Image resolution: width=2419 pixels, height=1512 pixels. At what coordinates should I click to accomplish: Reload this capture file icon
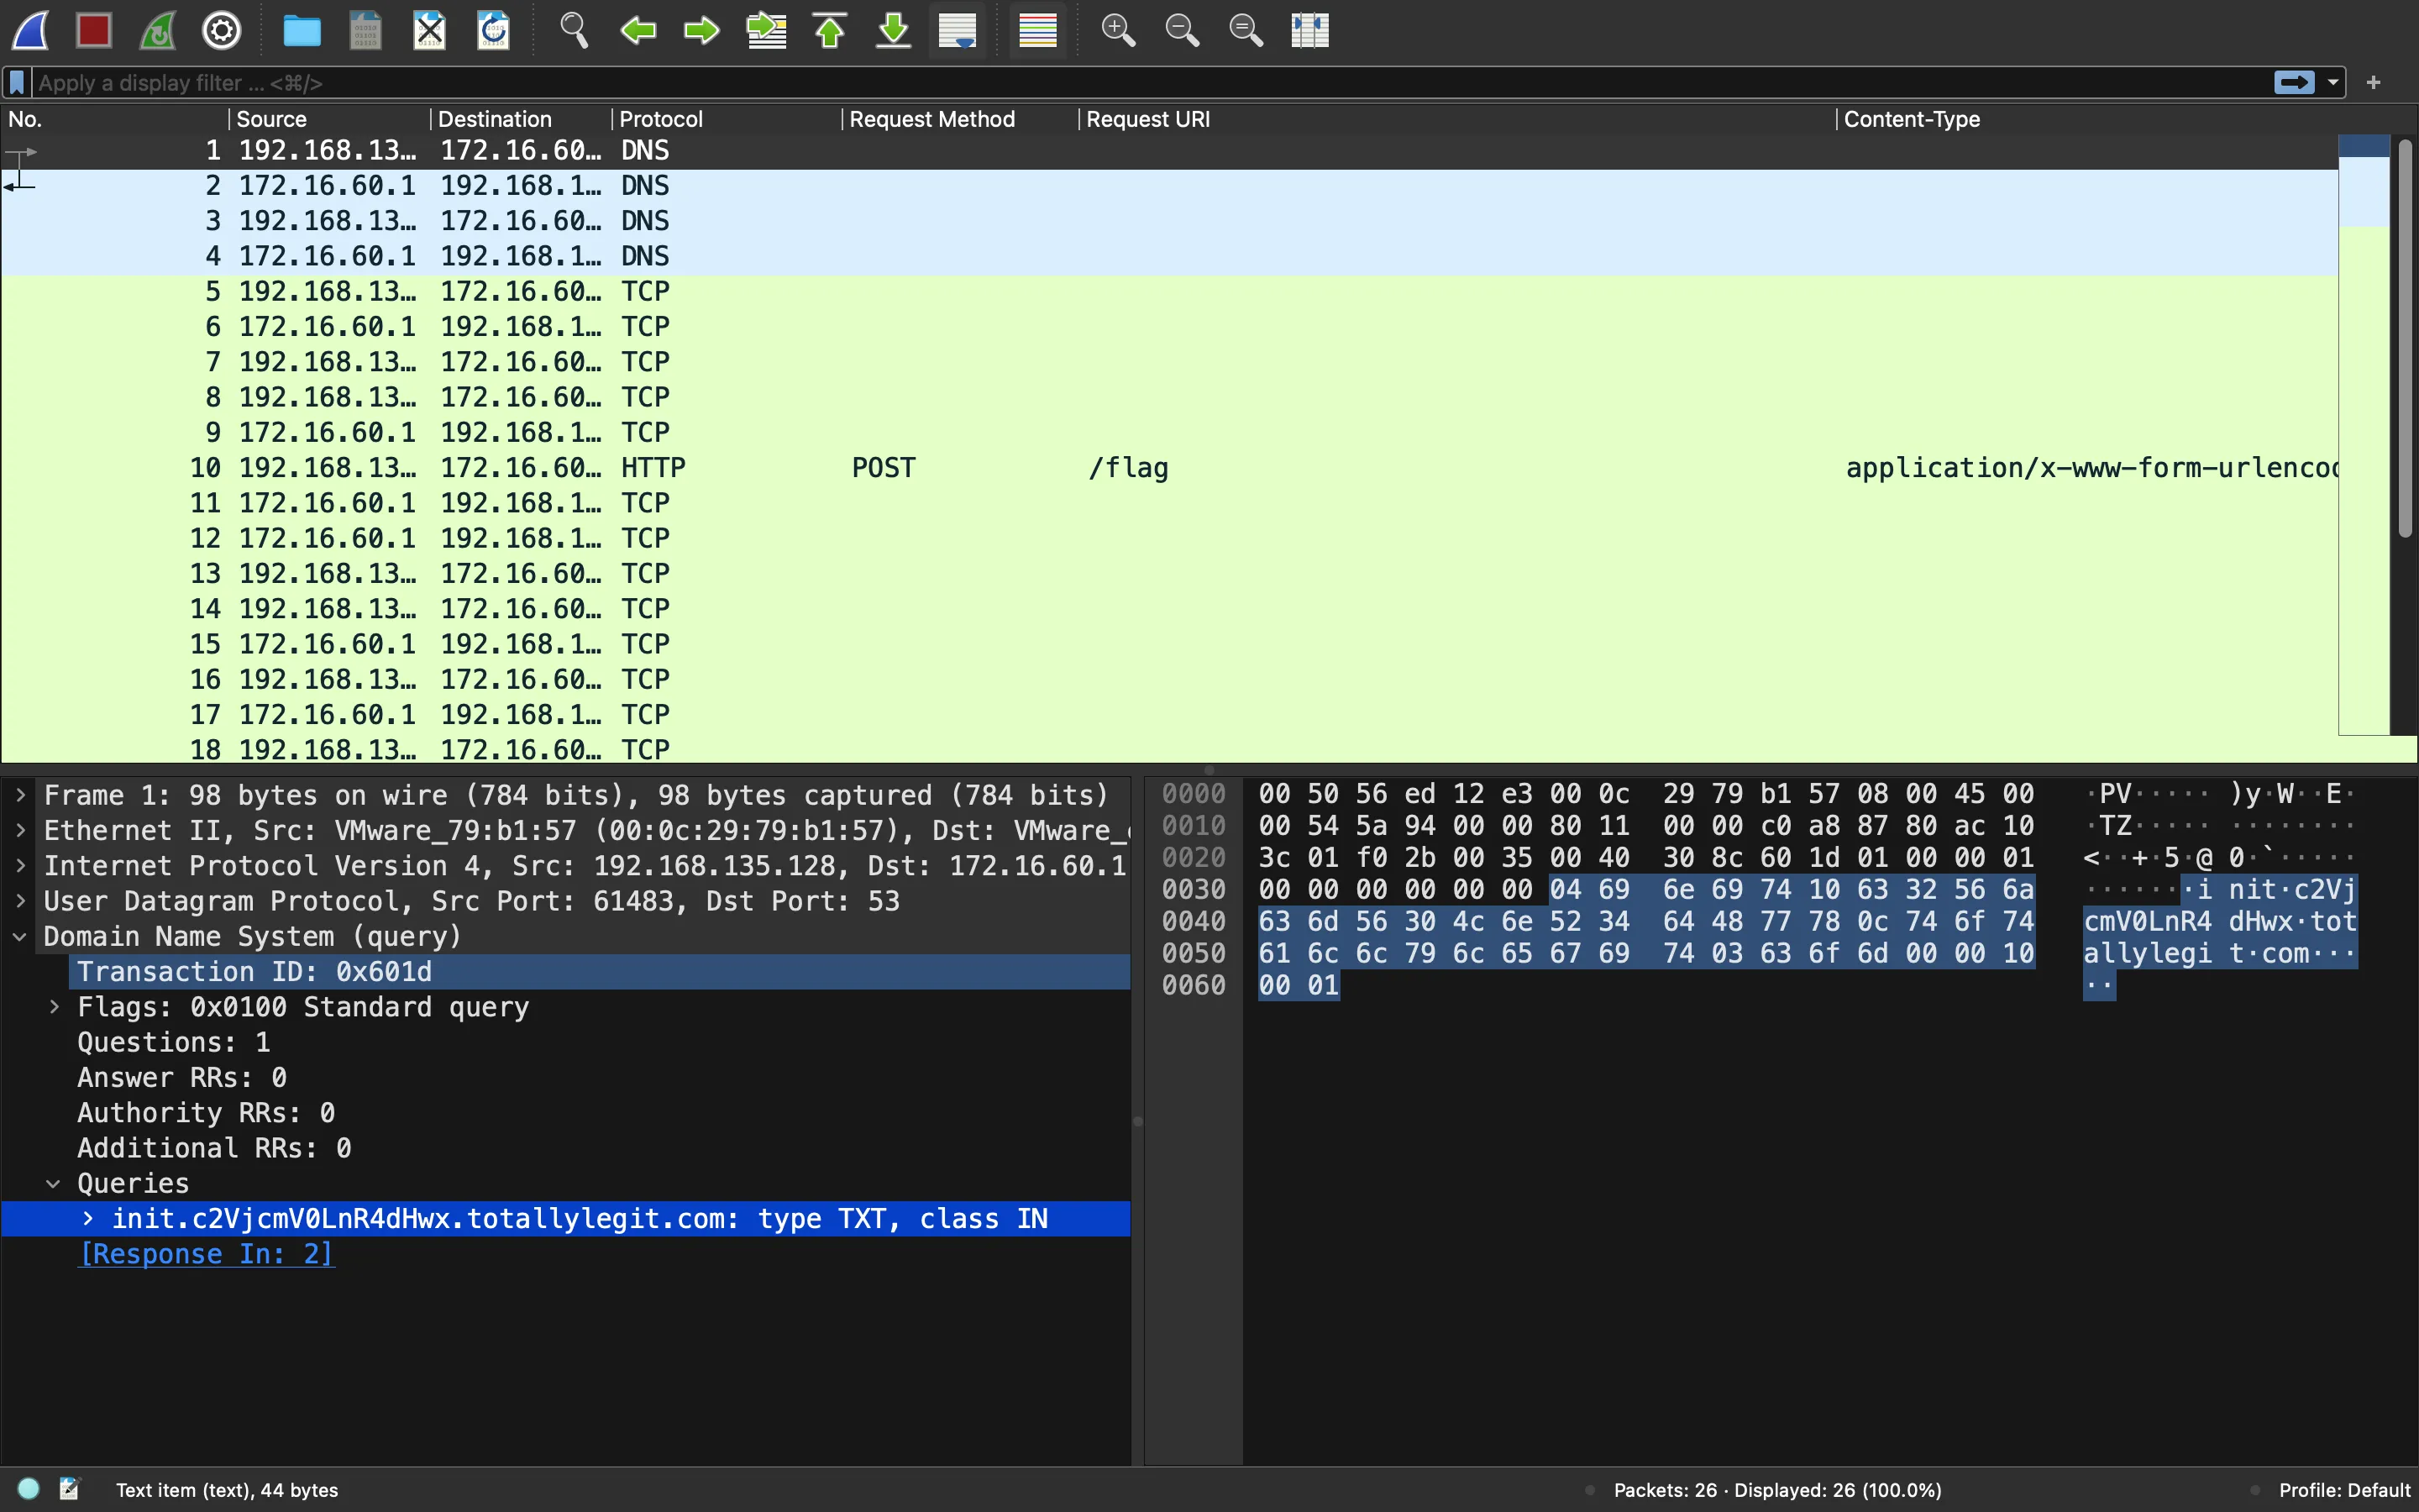tap(494, 30)
